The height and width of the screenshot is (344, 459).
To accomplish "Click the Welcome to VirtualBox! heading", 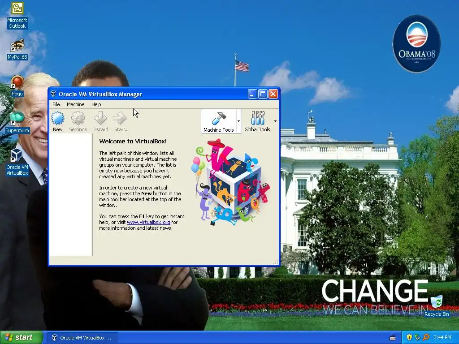I will (133, 141).
